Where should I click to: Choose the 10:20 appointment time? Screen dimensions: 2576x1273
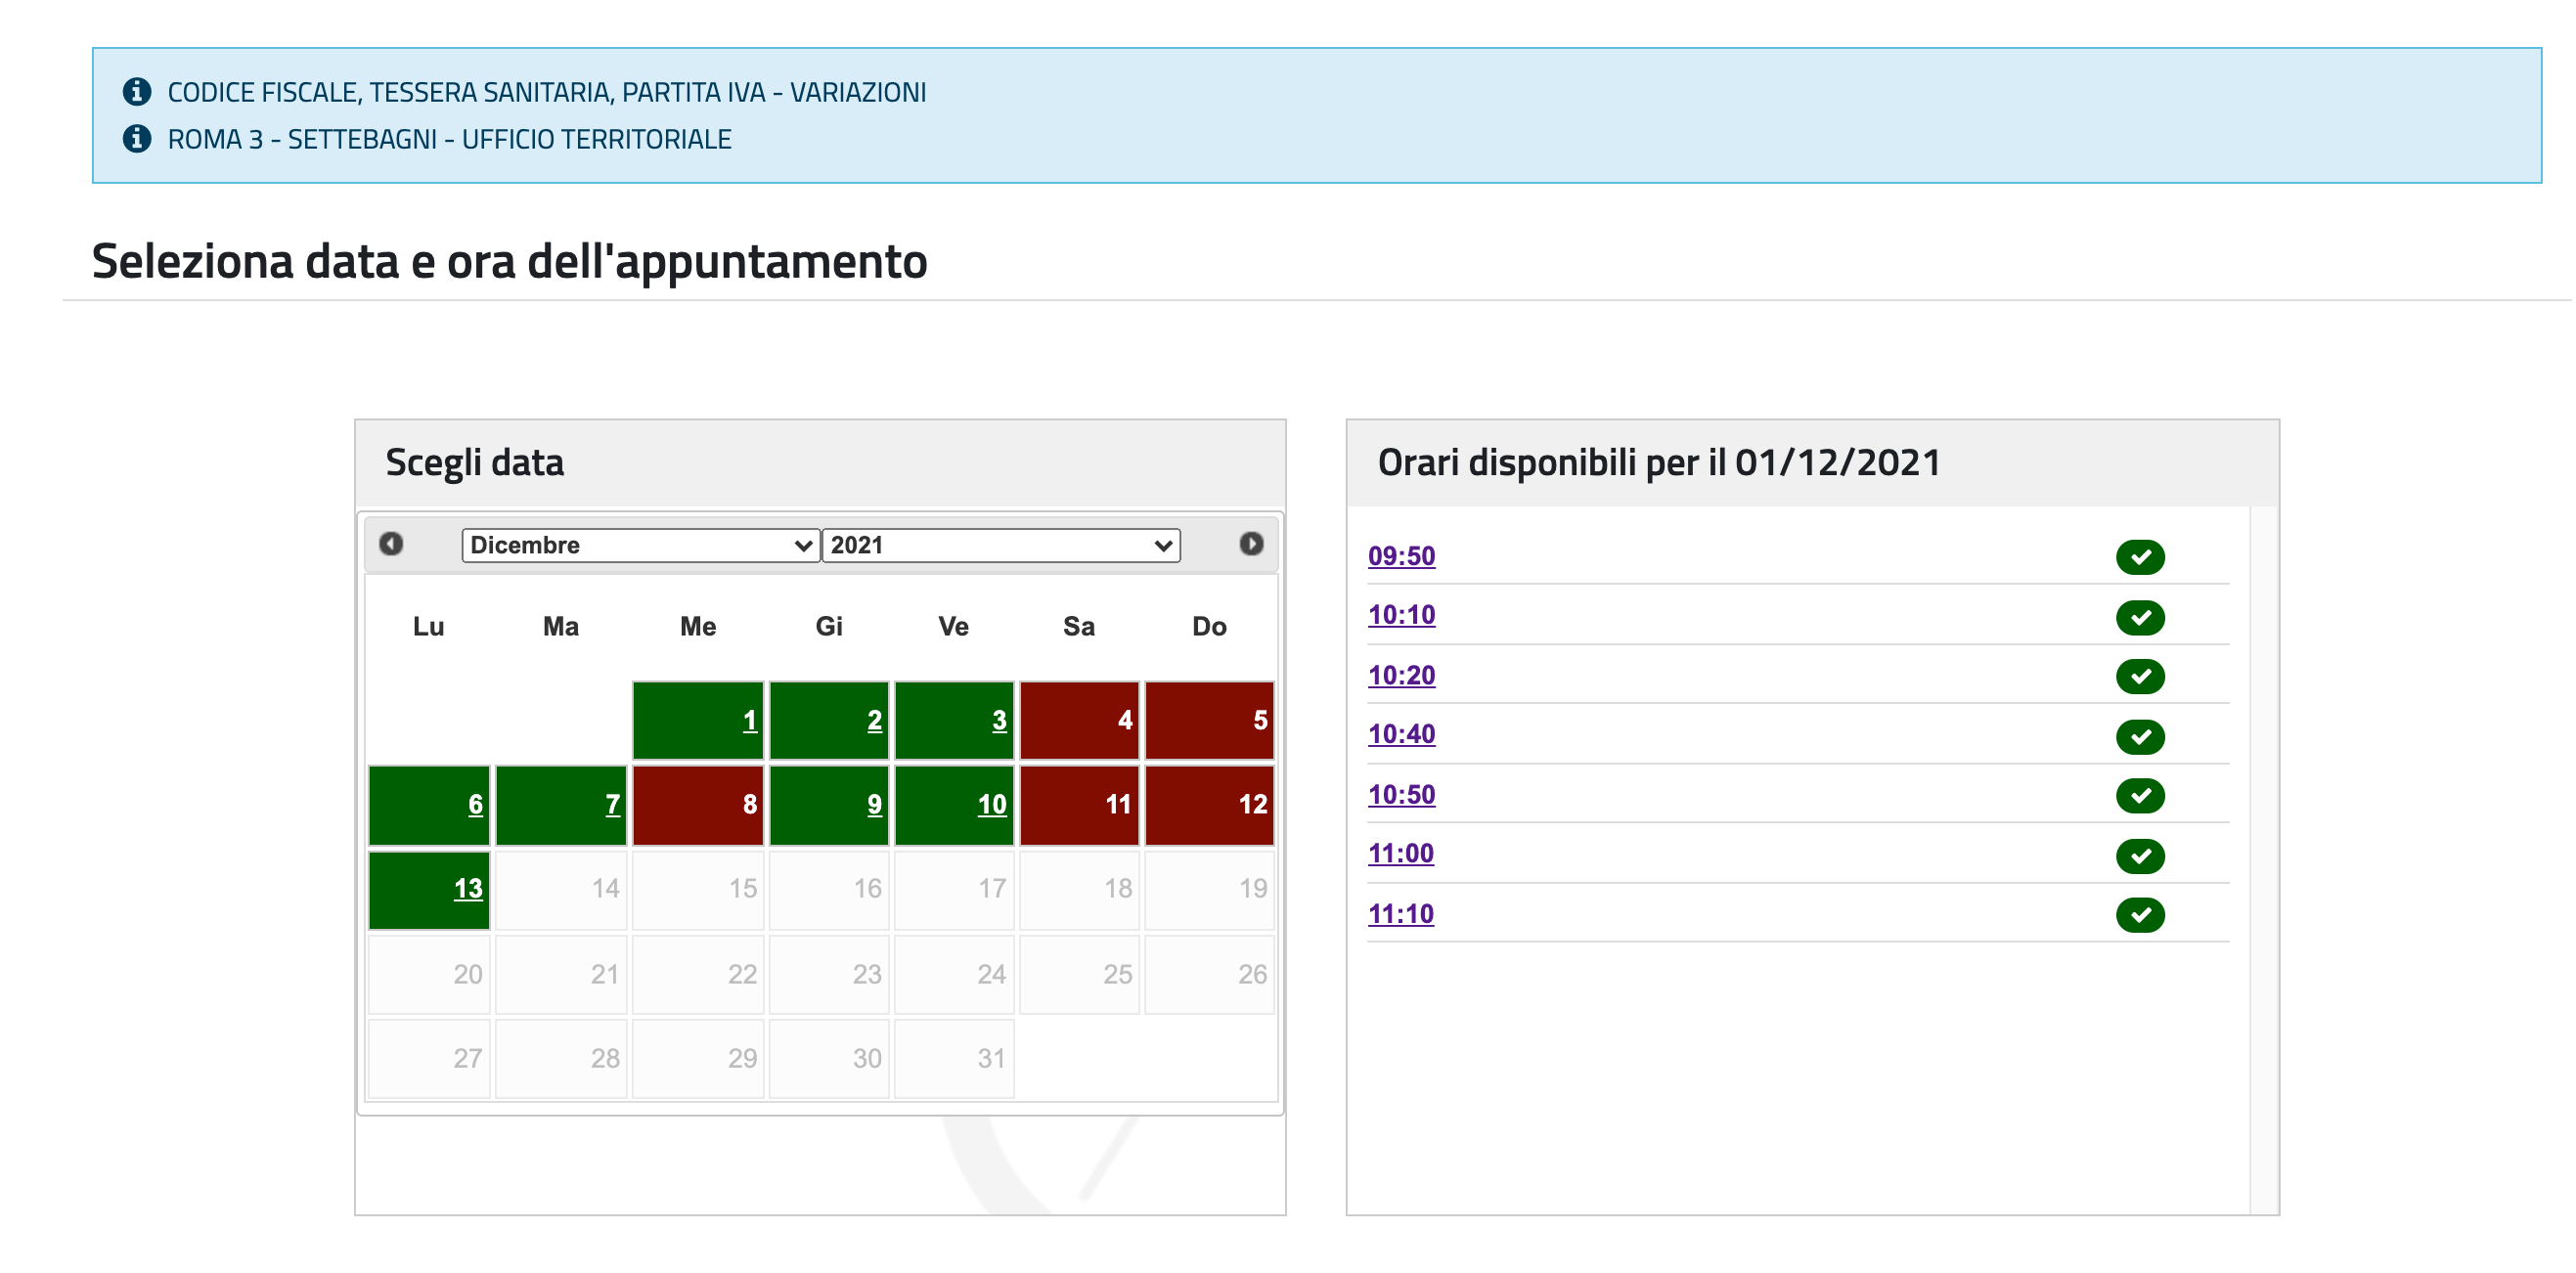1401,676
